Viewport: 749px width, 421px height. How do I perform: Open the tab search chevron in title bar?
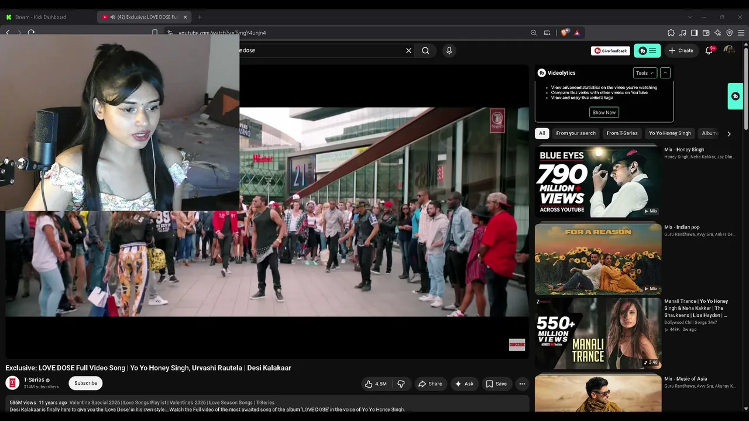click(690, 17)
